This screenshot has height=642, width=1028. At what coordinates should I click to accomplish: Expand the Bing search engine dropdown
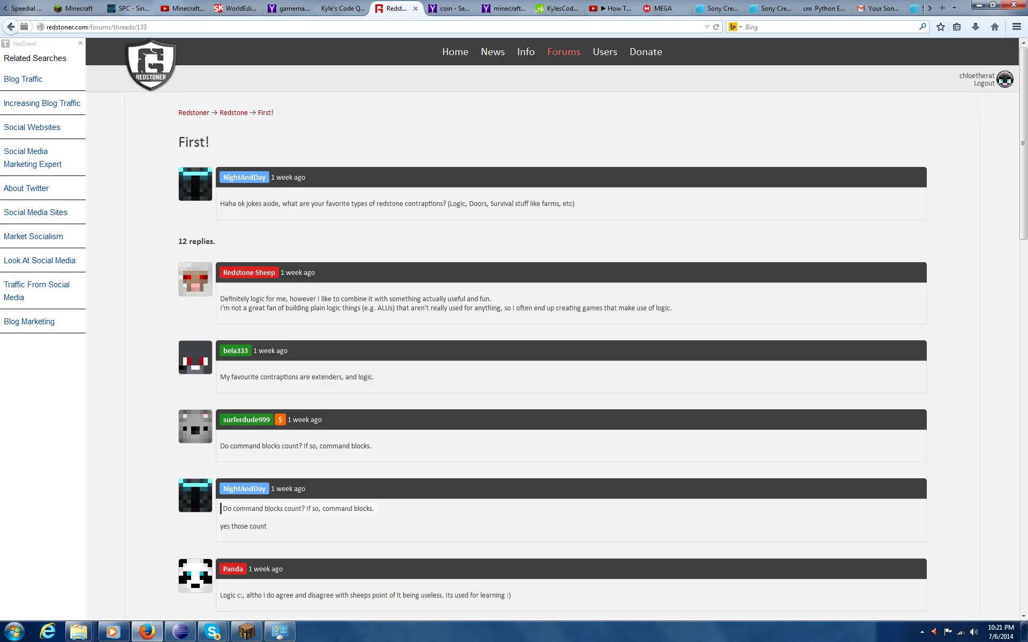741,27
